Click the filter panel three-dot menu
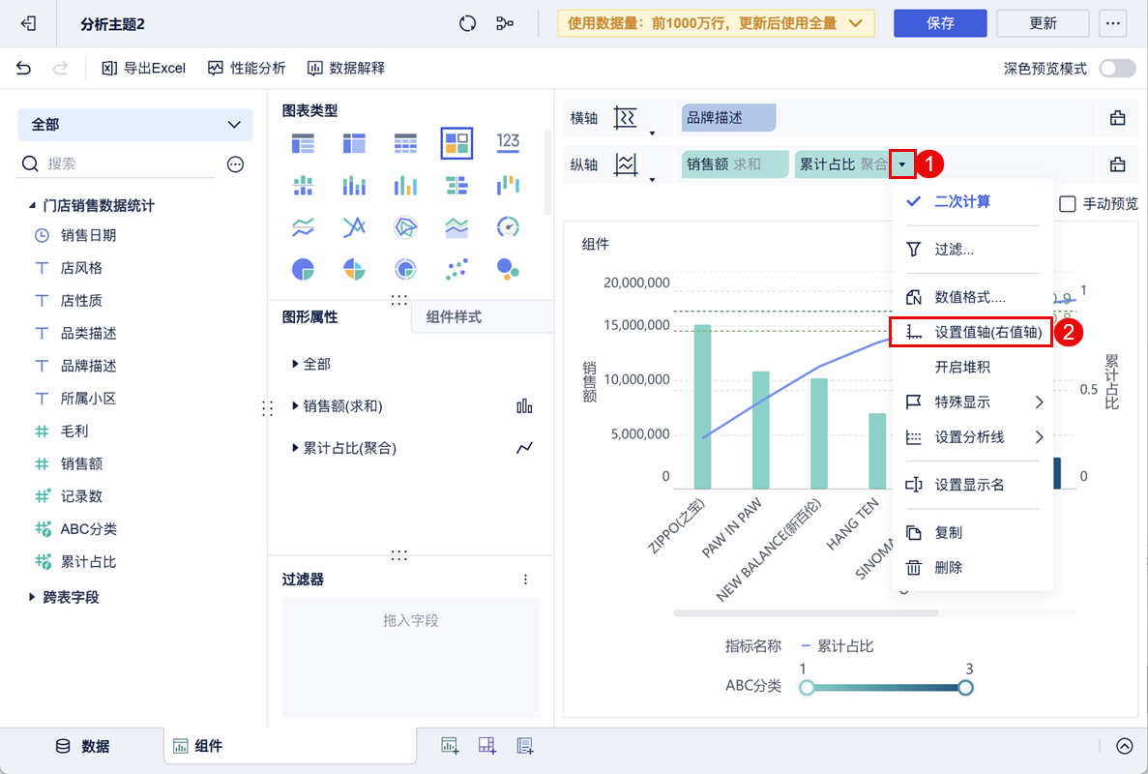The width and height of the screenshot is (1148, 774). pos(525,580)
